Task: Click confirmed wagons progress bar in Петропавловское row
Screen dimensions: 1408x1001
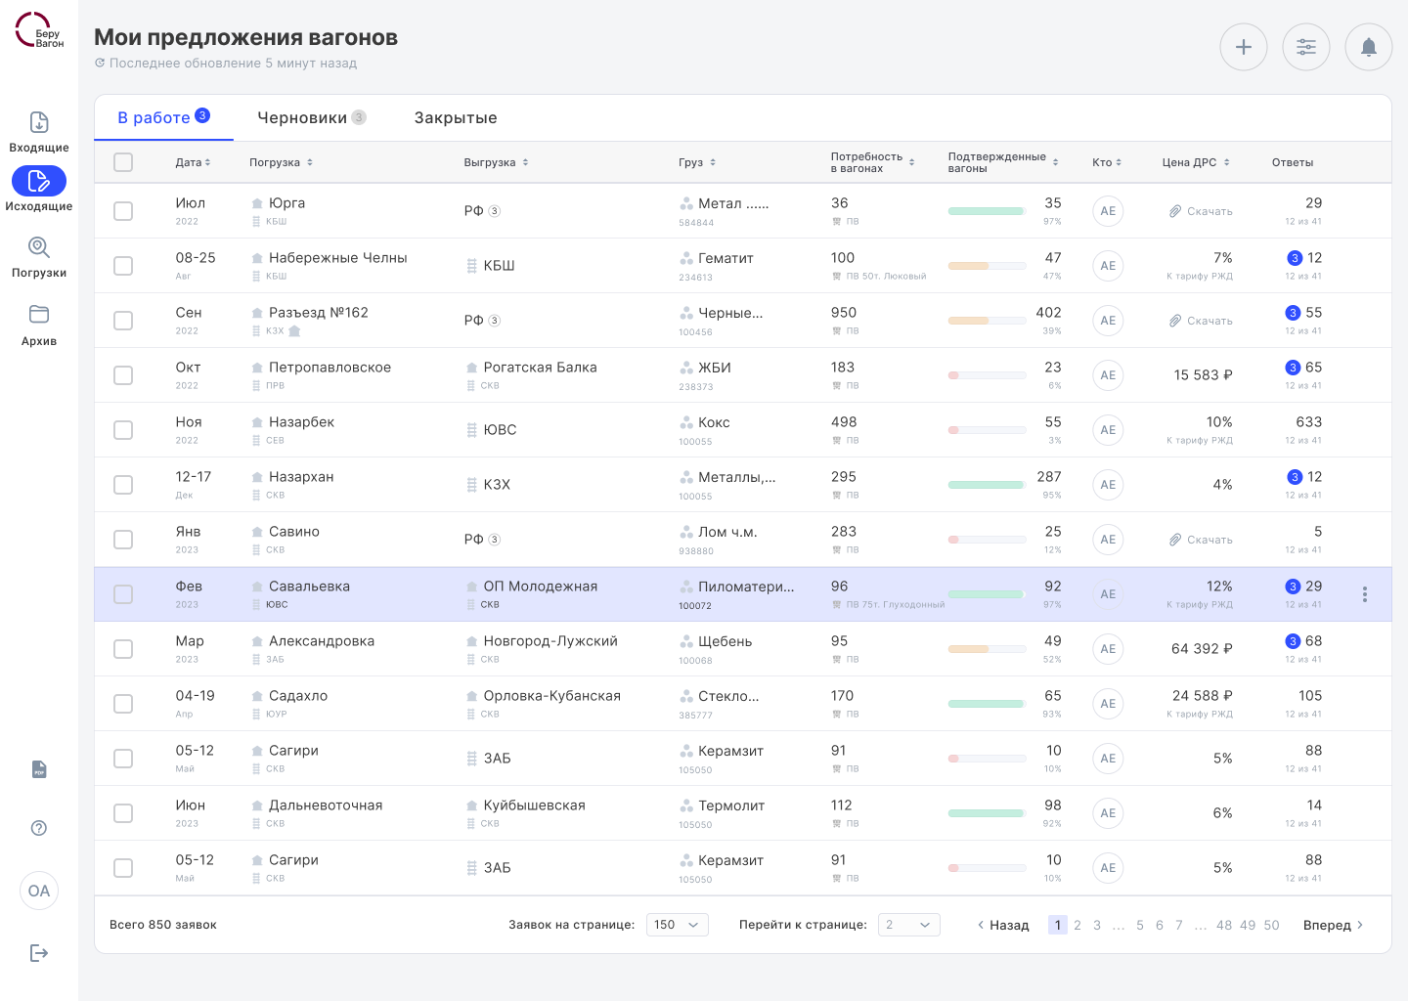Action: (x=987, y=375)
